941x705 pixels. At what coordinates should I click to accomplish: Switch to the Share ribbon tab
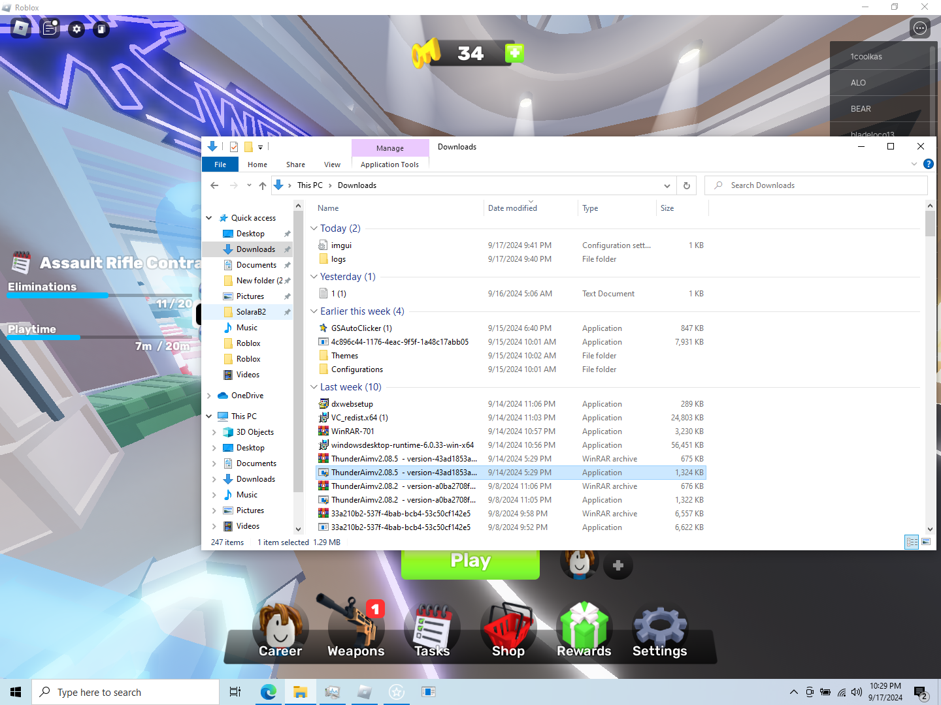(295, 164)
